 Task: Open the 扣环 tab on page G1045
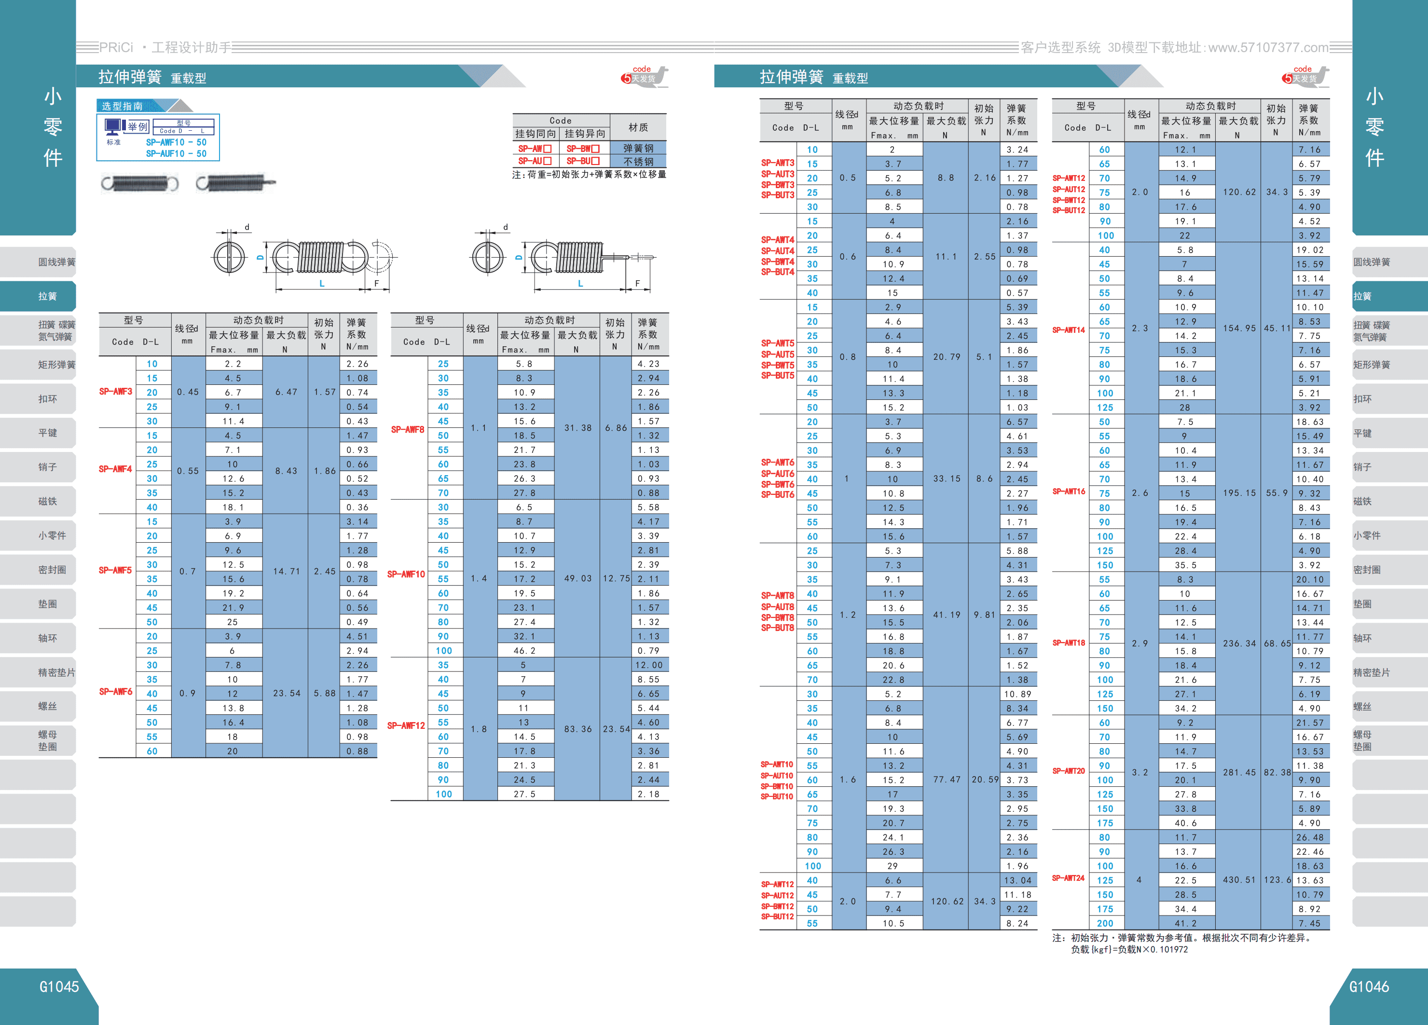tap(39, 398)
